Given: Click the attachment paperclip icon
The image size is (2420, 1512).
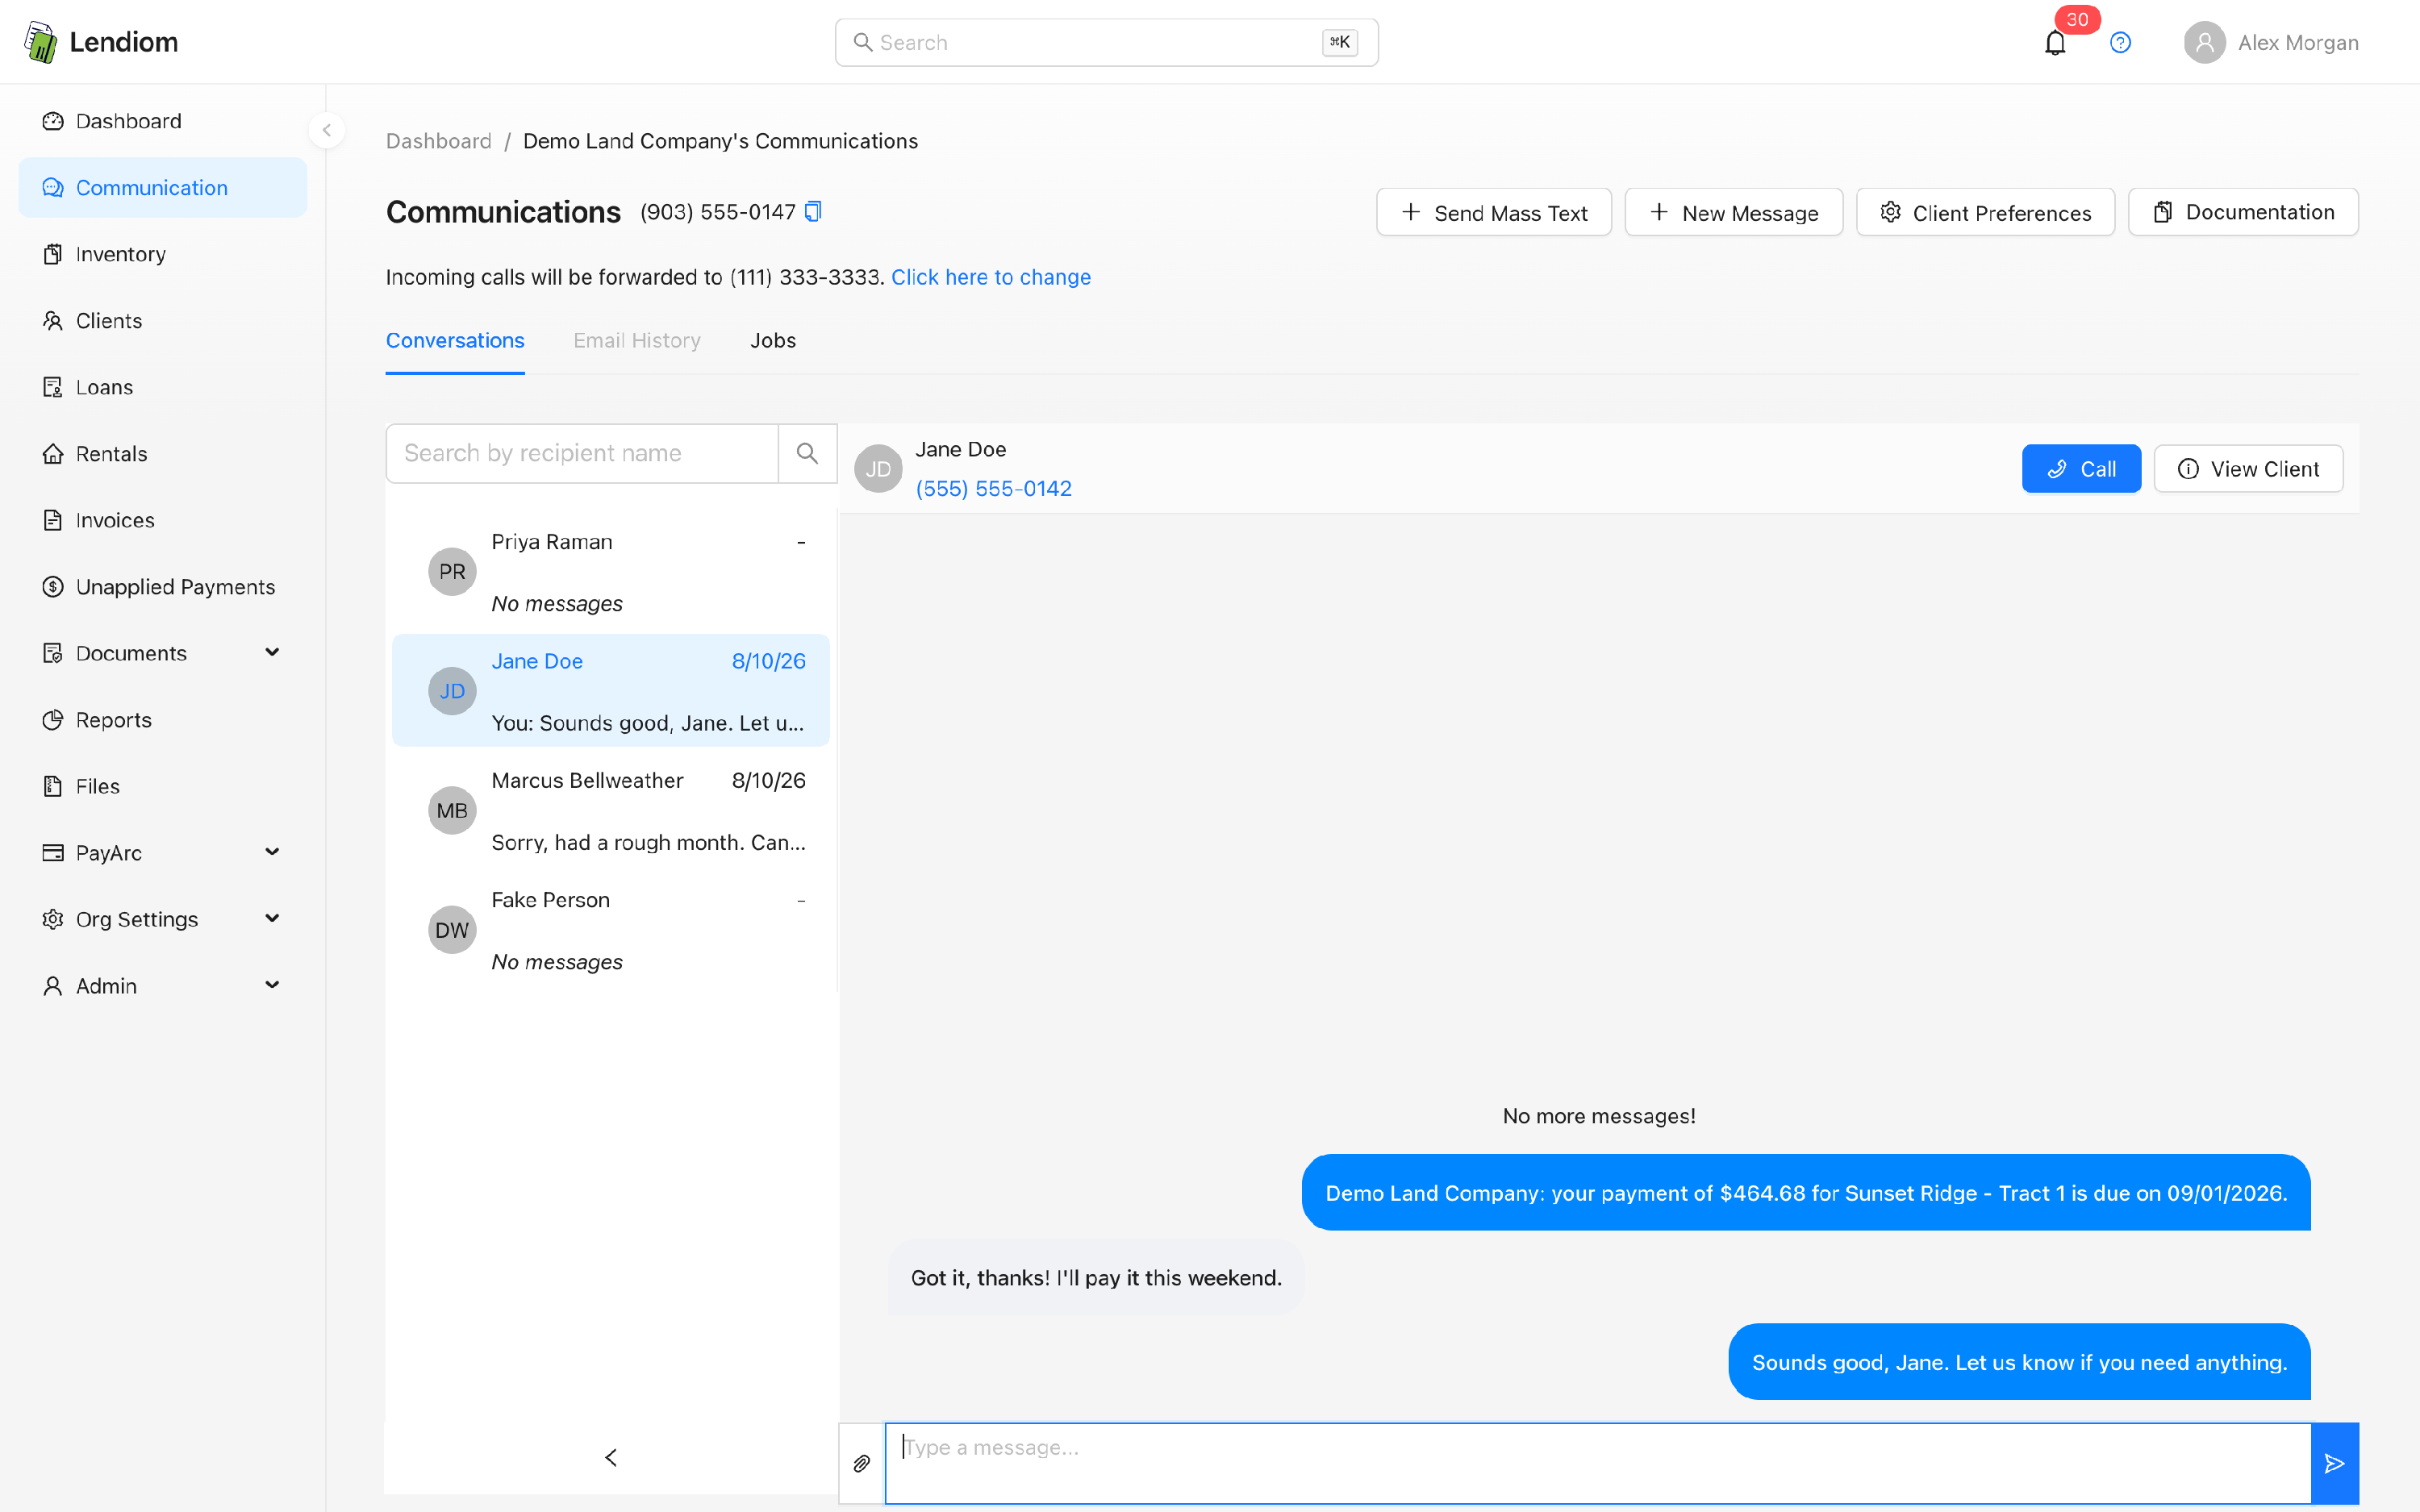Looking at the screenshot, I should (x=862, y=1463).
